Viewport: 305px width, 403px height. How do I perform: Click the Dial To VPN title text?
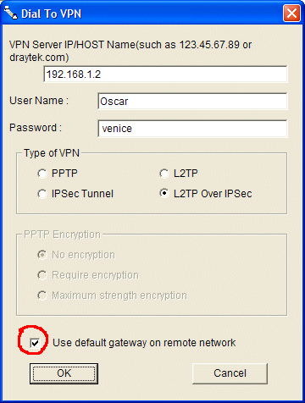[52, 14]
